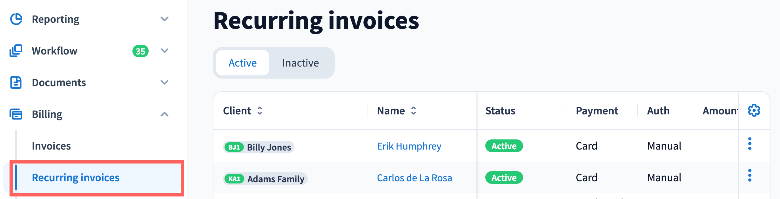The height and width of the screenshot is (199, 780).
Task: Sort table by Client column
Action: pyautogui.click(x=260, y=111)
